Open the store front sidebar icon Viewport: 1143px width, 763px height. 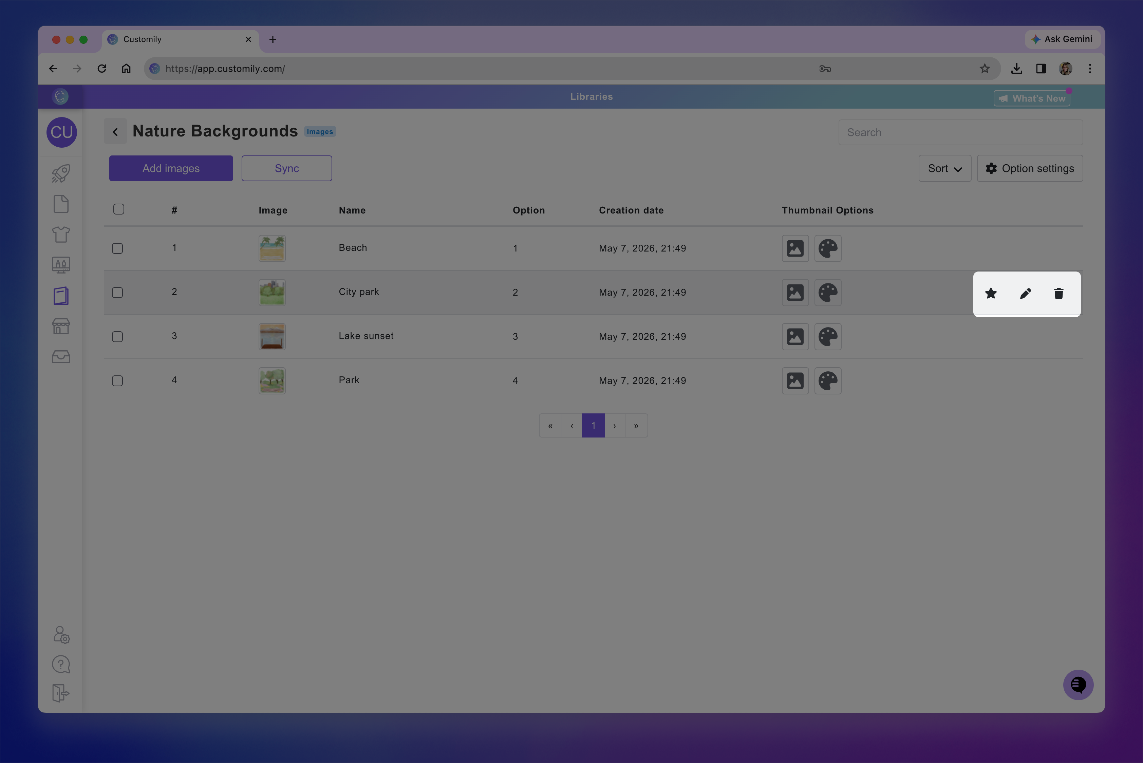coord(61,326)
